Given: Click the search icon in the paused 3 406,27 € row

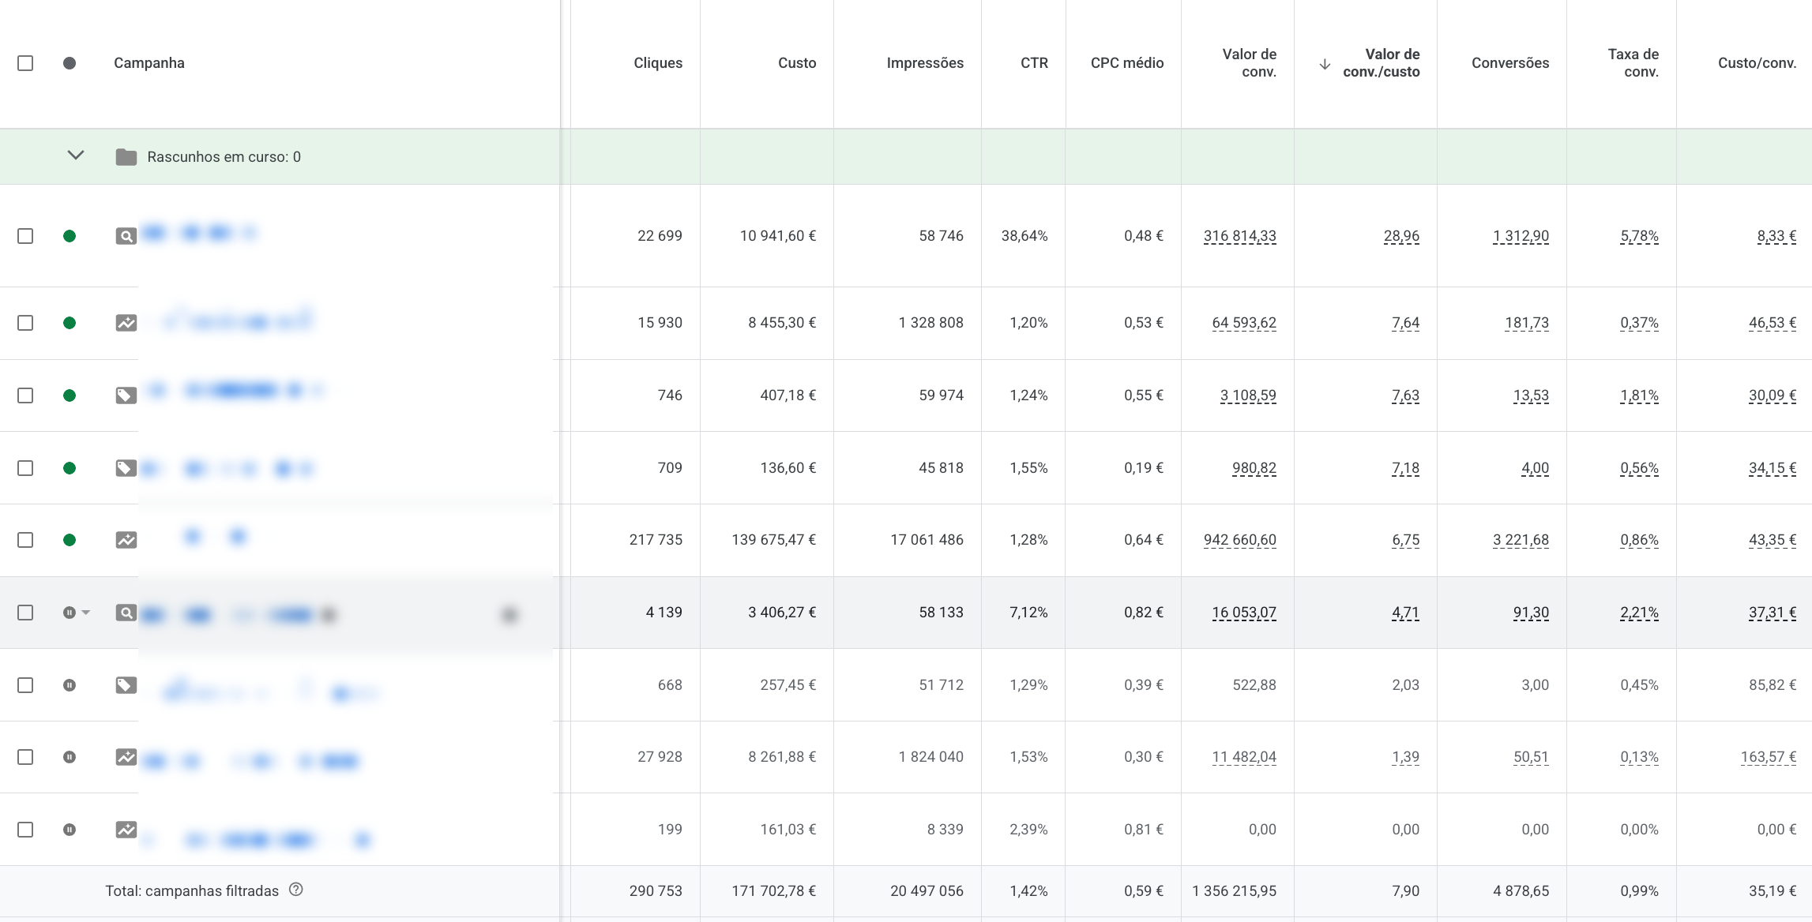Looking at the screenshot, I should click(x=126, y=613).
